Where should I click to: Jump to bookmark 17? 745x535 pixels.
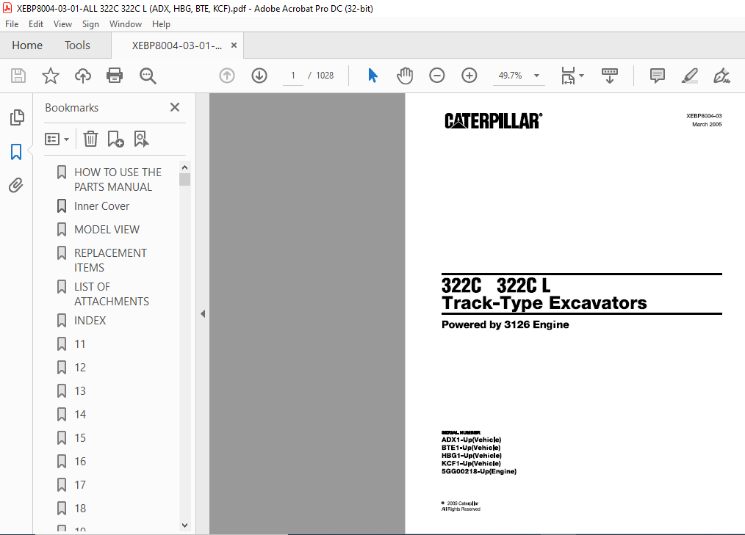[80, 485]
